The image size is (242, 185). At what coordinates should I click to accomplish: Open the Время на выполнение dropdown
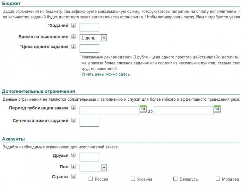[93, 38]
